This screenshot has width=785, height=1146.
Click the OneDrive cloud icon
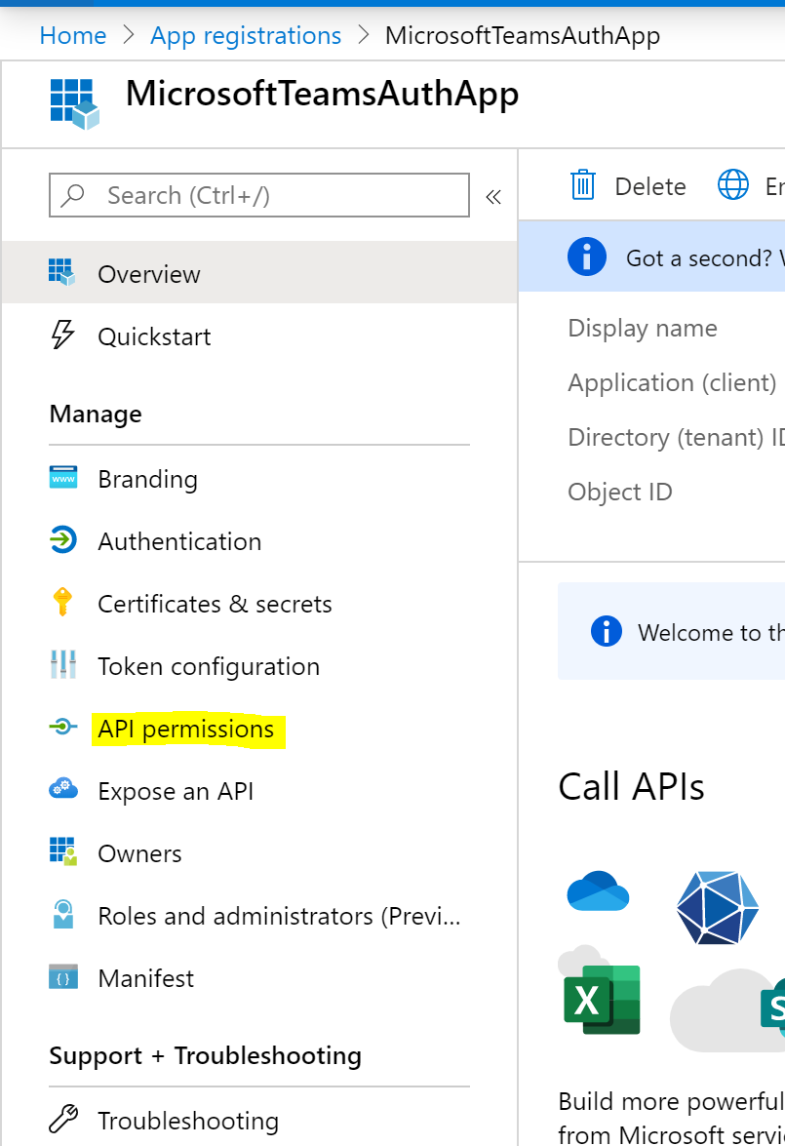pyautogui.click(x=598, y=890)
